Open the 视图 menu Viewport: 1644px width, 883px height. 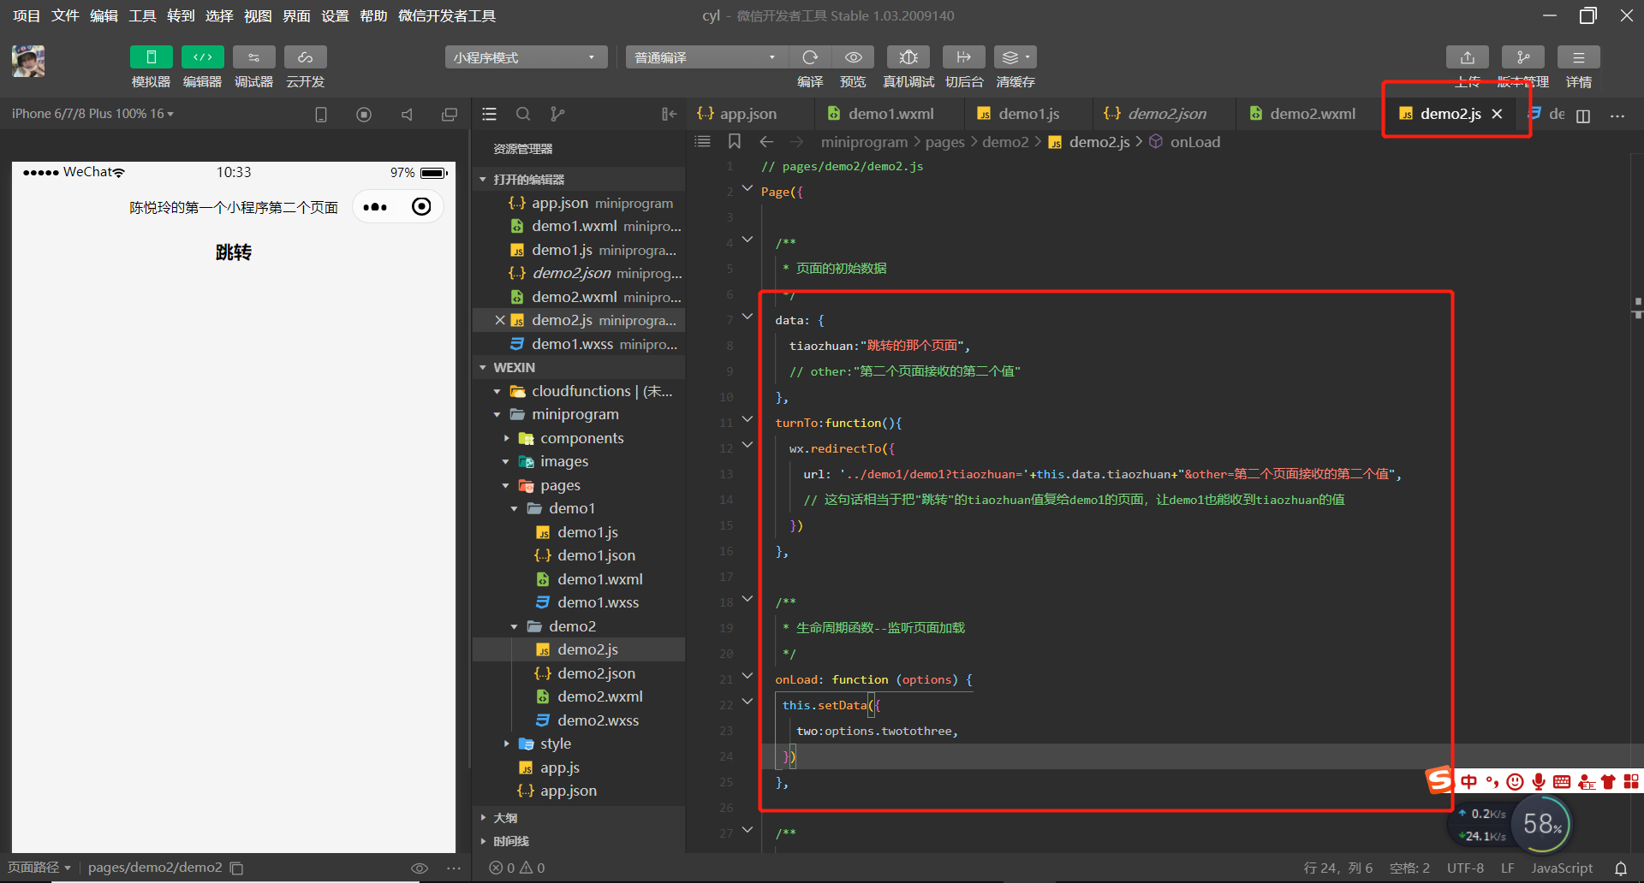[x=258, y=15]
